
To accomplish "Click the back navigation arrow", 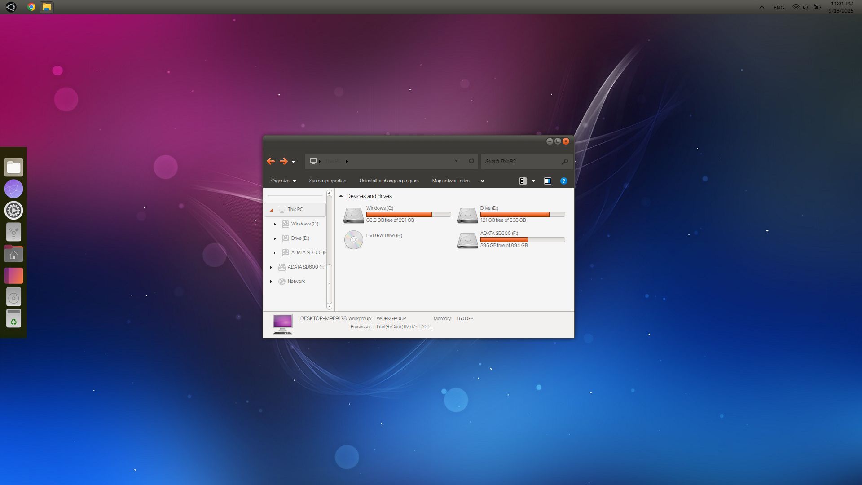I will pyautogui.click(x=270, y=161).
